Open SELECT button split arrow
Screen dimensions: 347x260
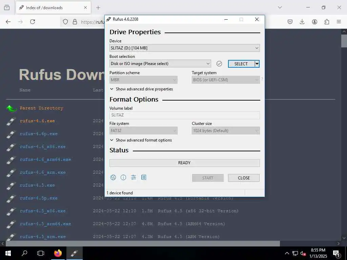pos(257,64)
